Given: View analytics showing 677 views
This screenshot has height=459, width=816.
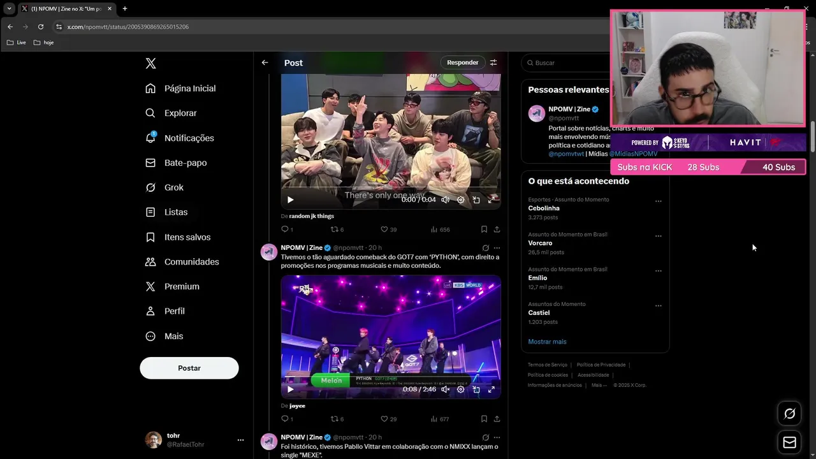Looking at the screenshot, I should (x=440, y=419).
